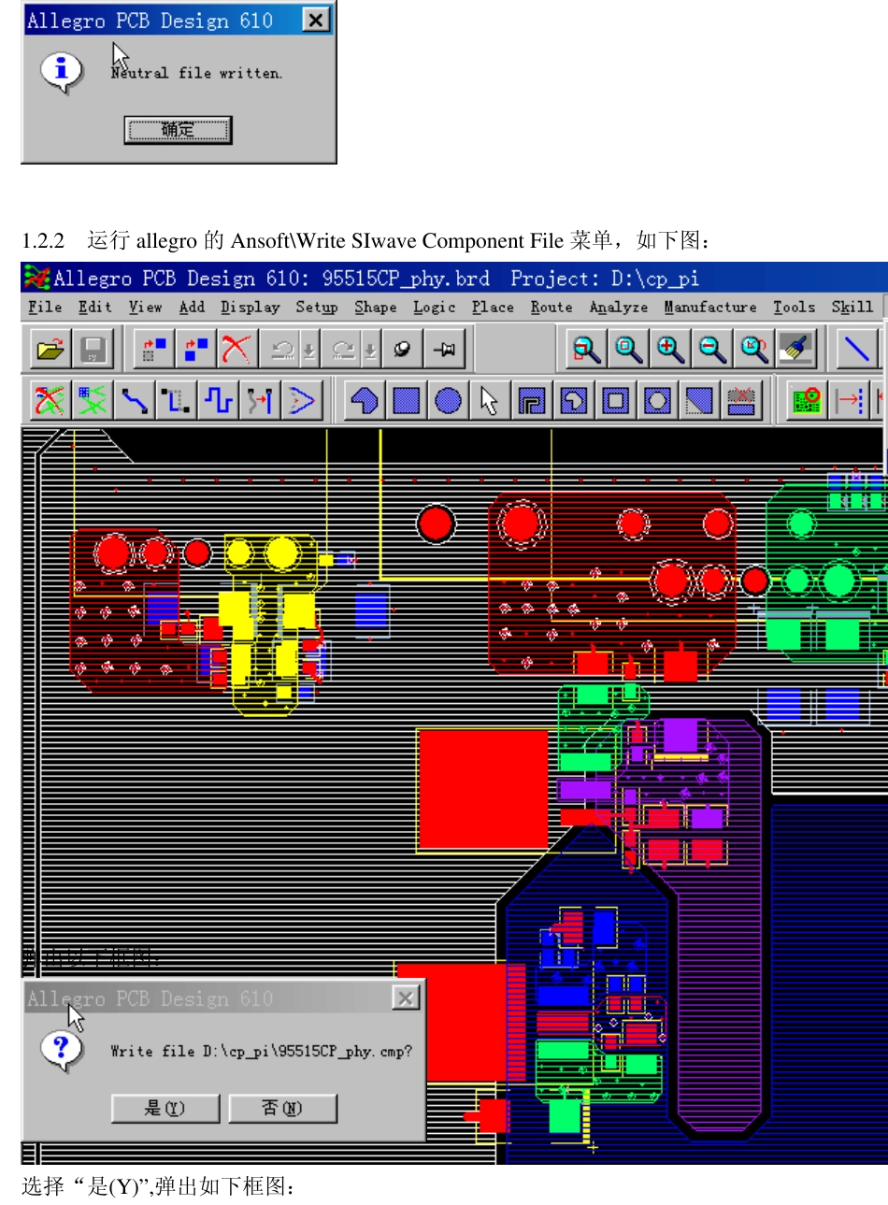Screen dimensions: 888x1205
Task: Select the Copy tool icon
Action: pyautogui.click(x=195, y=351)
